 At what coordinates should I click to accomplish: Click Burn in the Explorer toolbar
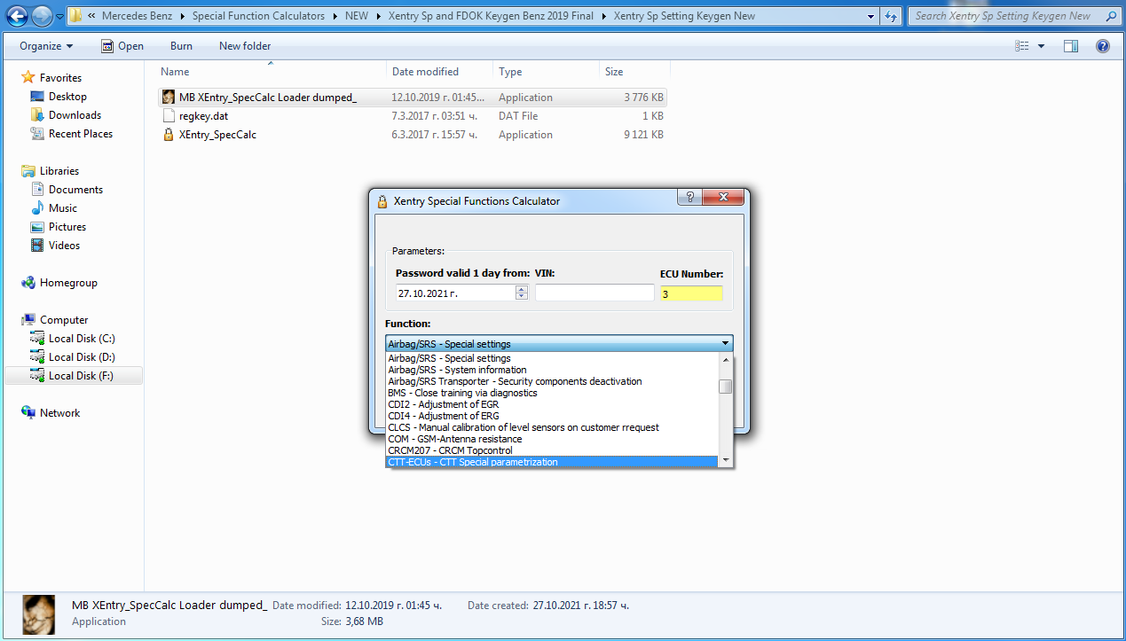click(x=181, y=46)
